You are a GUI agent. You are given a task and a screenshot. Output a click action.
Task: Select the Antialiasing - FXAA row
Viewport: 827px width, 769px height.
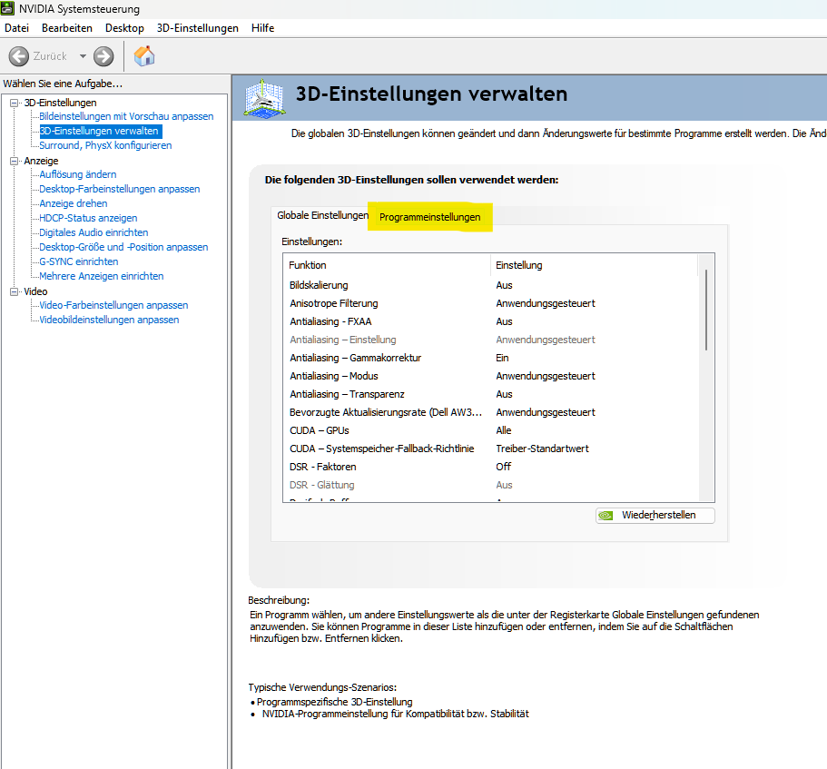(x=490, y=321)
